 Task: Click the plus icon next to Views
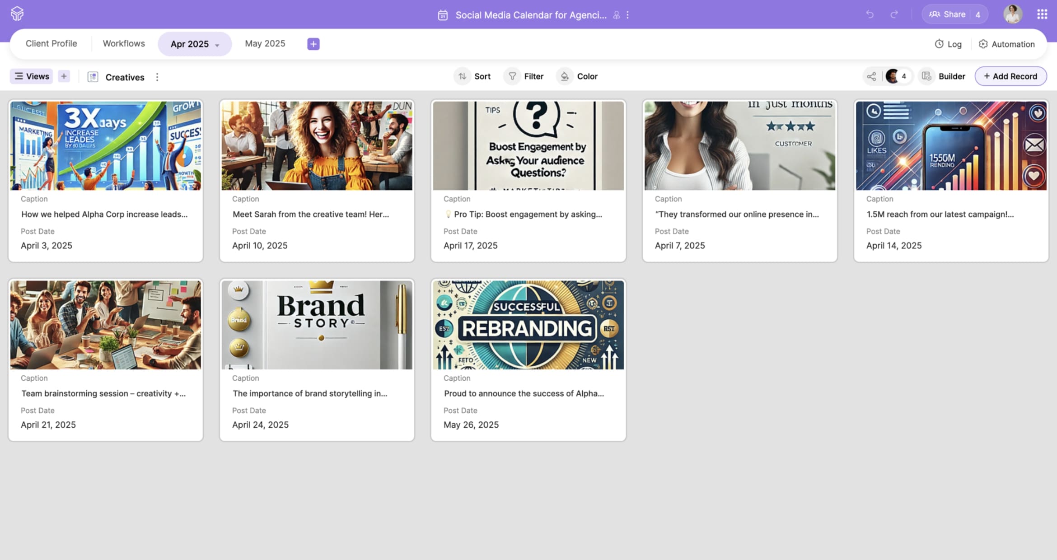click(64, 76)
